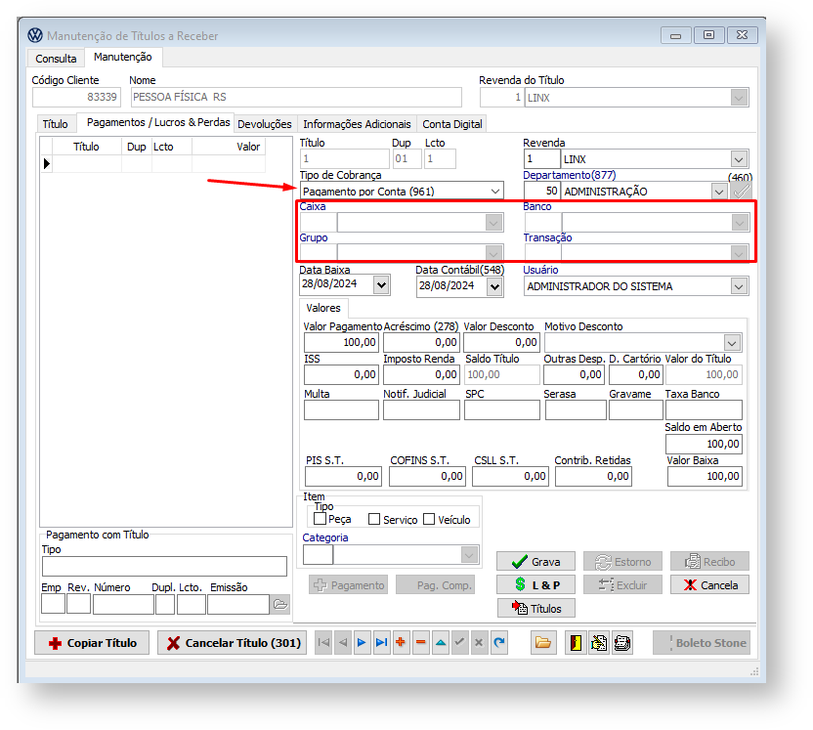
Task: Enable the Serviço checkbox
Action: point(374,519)
